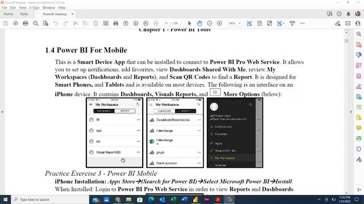Click the Previous view left arrow icon
The image size is (364, 204).
point(146,23)
